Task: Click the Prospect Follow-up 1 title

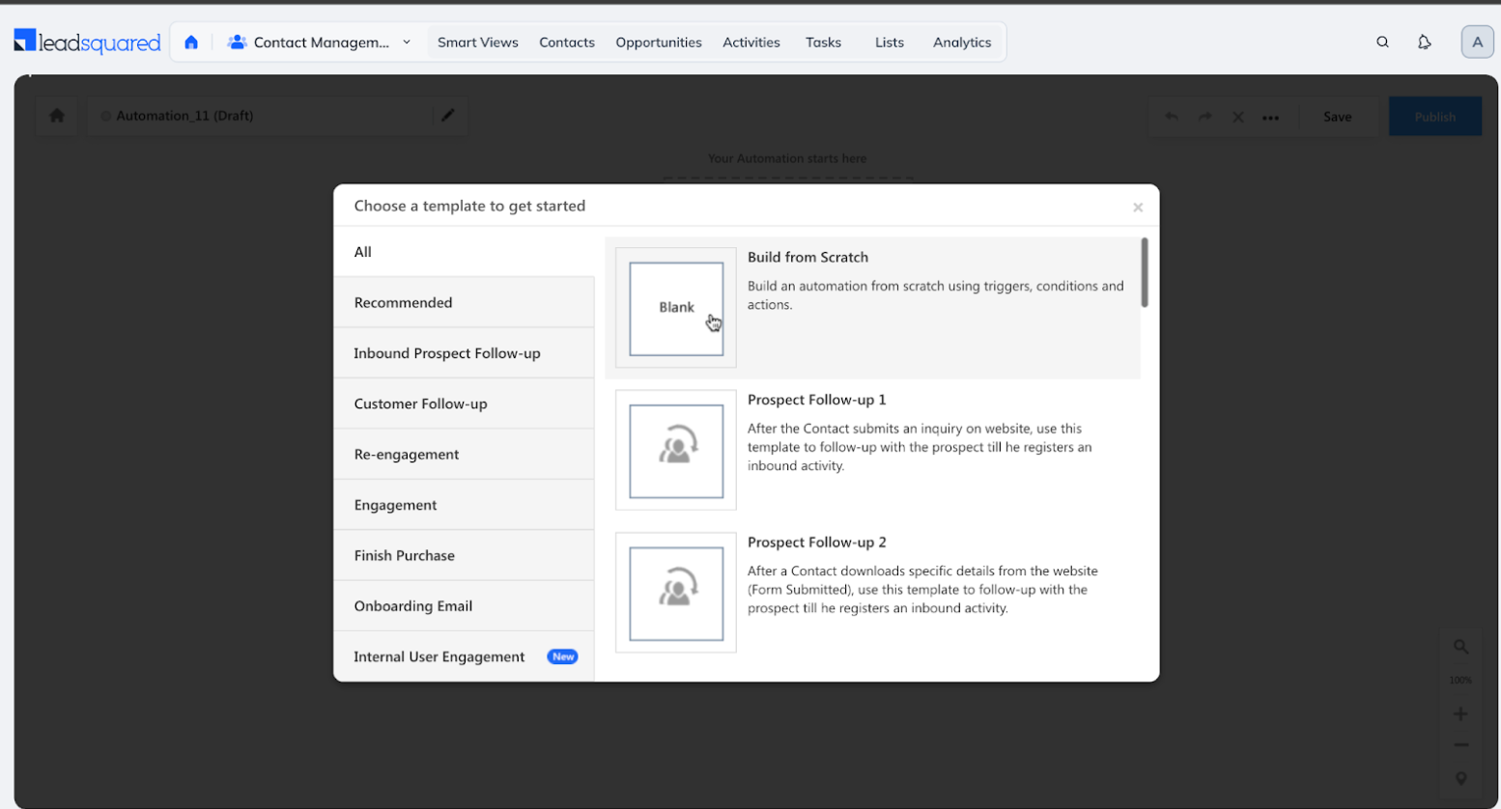Action: [816, 400]
